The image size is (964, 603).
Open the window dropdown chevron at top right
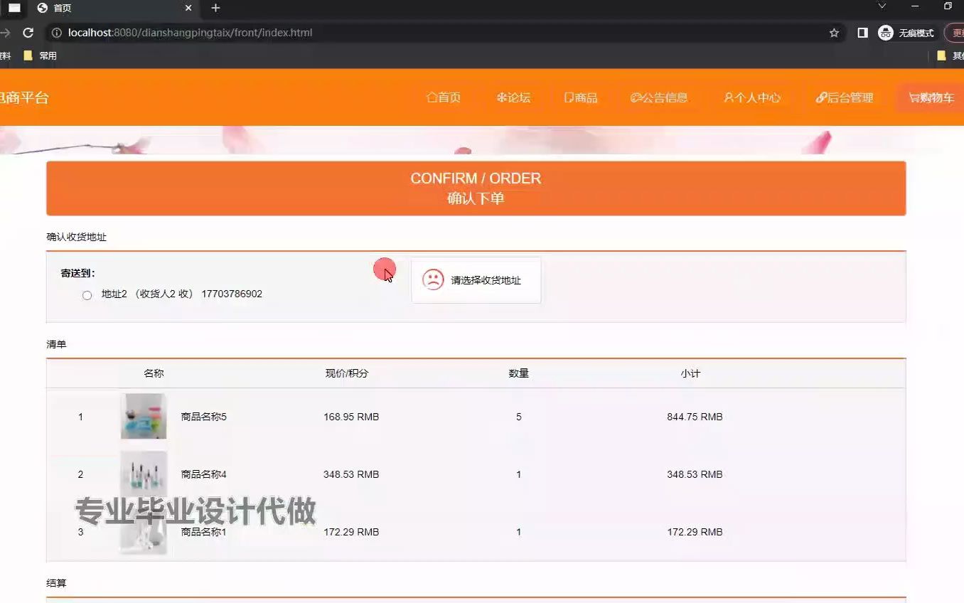pyautogui.click(x=882, y=6)
